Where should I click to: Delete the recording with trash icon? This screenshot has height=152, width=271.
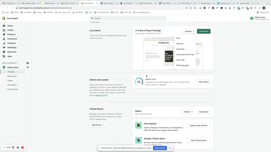pos(13,147)
